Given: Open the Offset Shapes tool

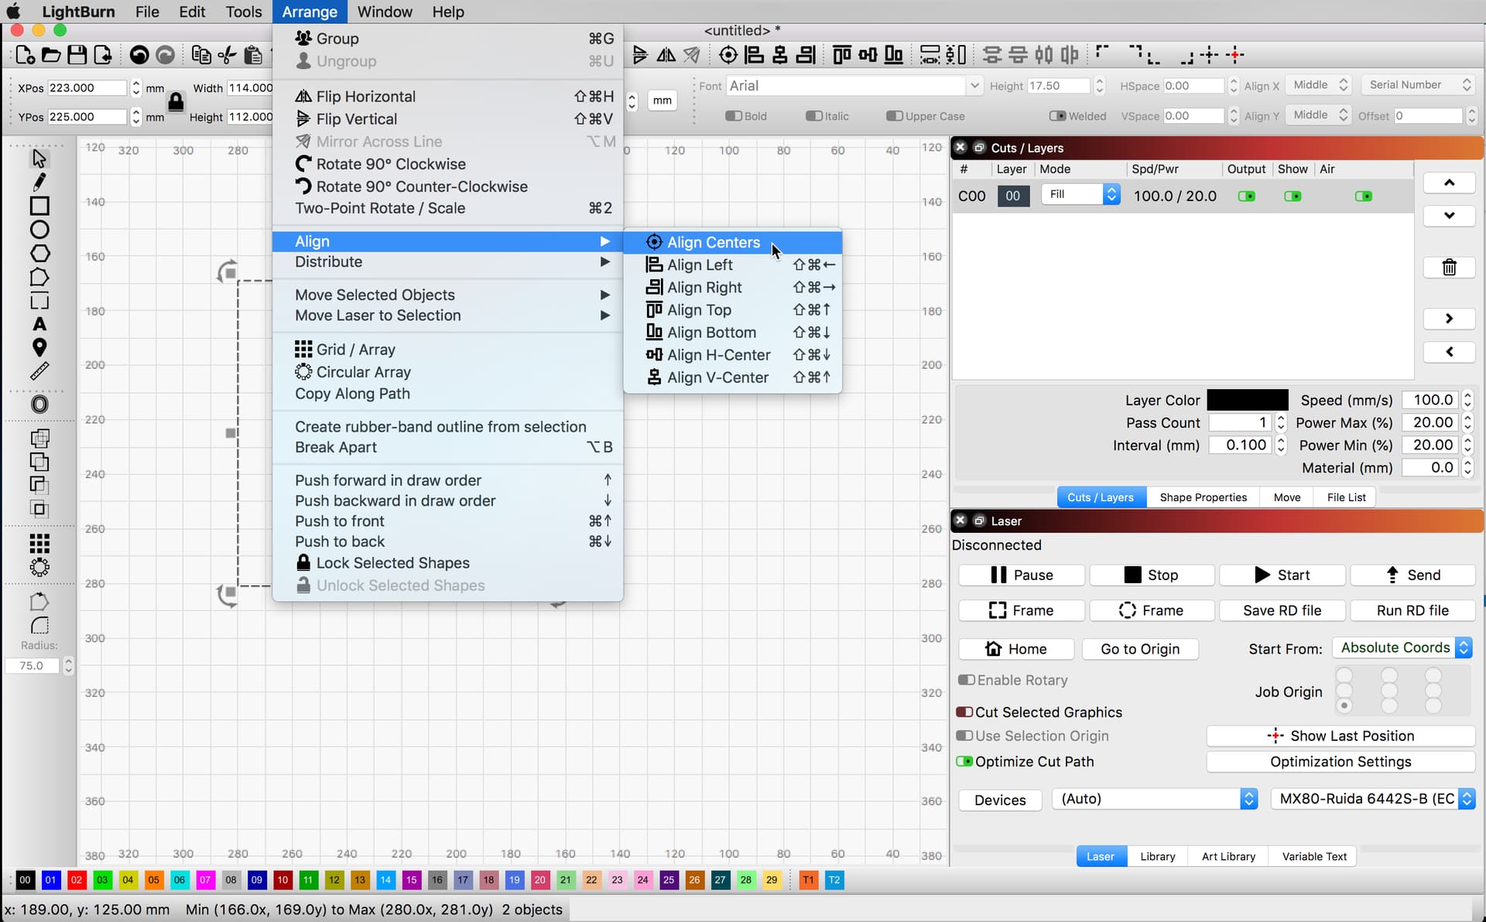Looking at the screenshot, I should click(x=39, y=403).
